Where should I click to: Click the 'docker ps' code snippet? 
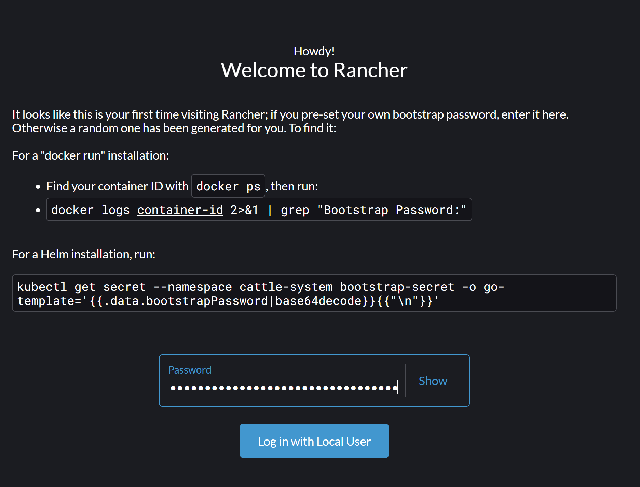[x=228, y=186]
